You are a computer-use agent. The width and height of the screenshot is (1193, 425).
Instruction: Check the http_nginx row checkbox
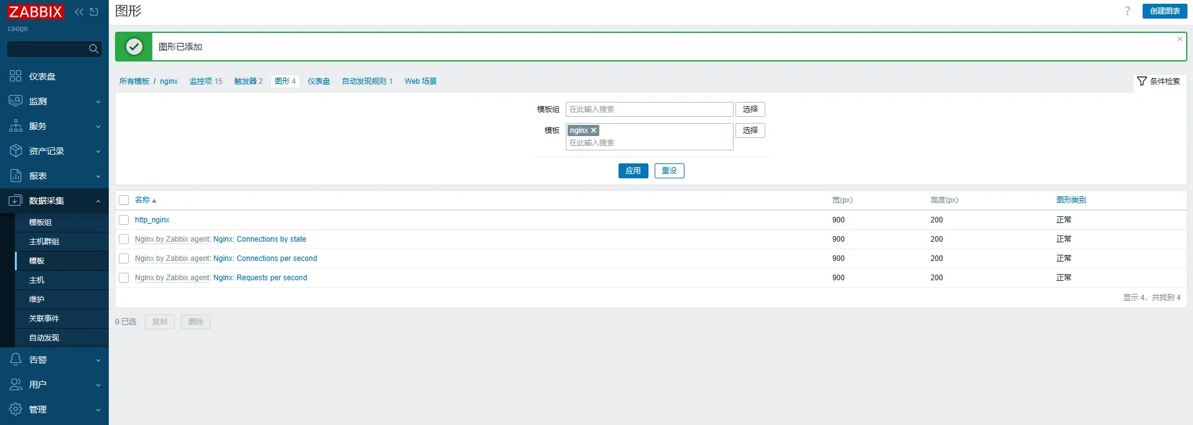pyautogui.click(x=124, y=220)
